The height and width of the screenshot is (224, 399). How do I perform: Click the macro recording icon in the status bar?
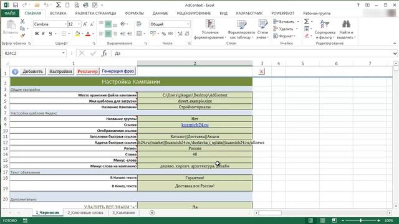[x=25, y=220]
